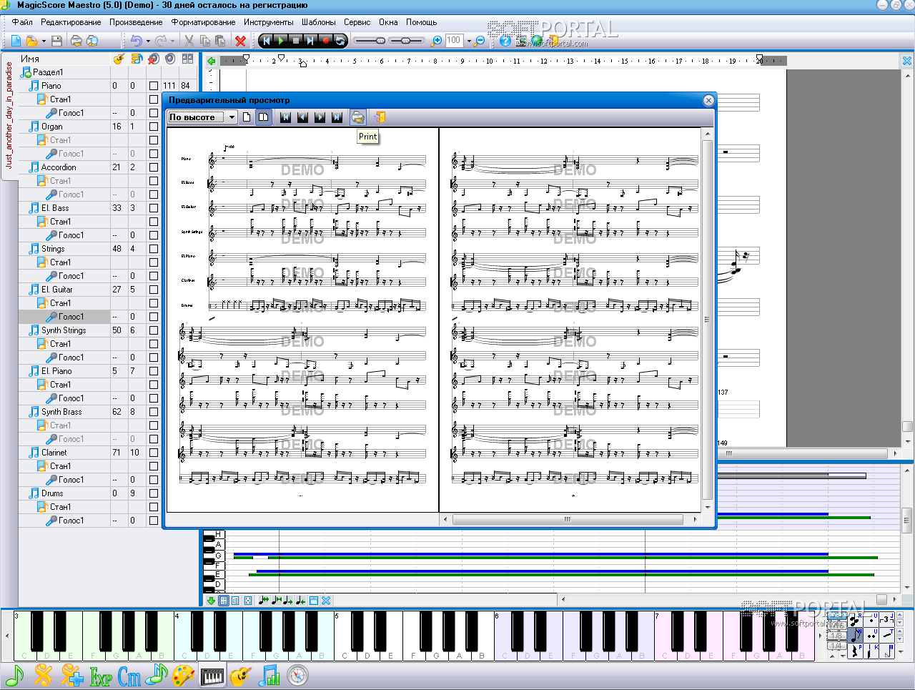The width and height of the screenshot is (915, 690).
Task: Toggle the Accordion track checkbox
Action: [154, 167]
